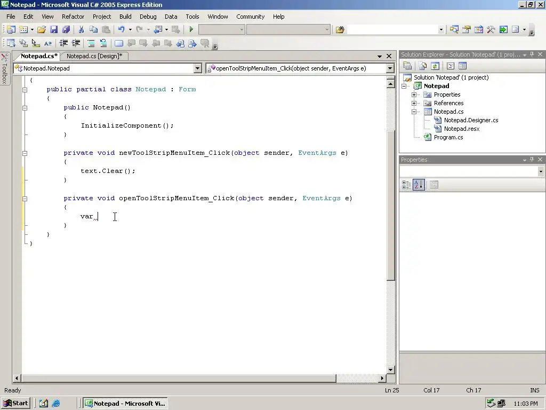Open the auto-hidden Toolbox side tab
Viewport: 546px width, 410px height.
4,69
